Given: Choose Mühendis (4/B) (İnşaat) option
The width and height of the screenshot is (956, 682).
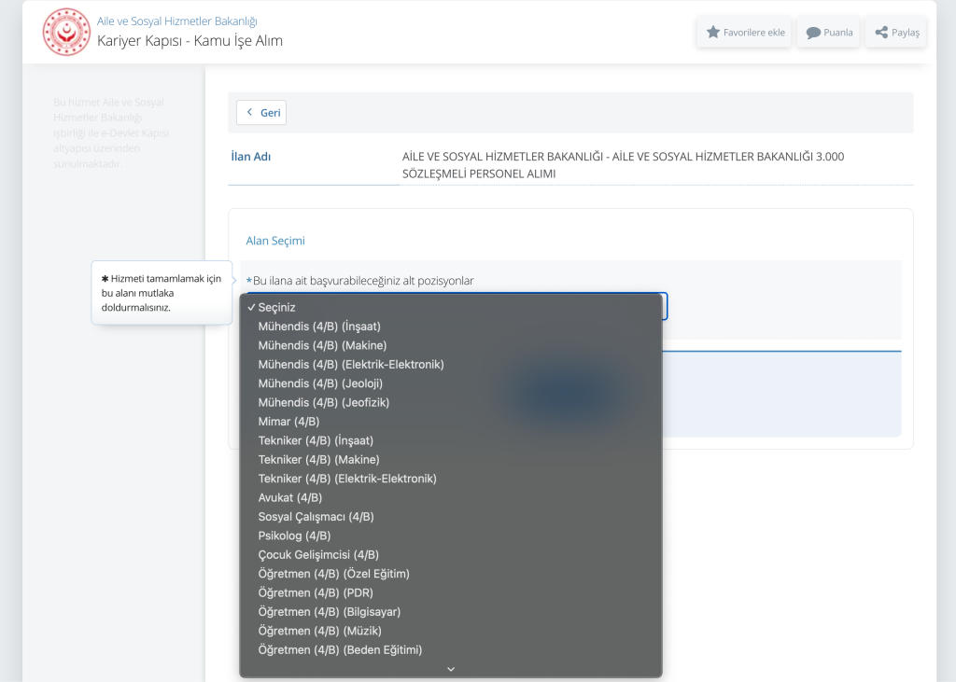Looking at the screenshot, I should coord(319,327).
